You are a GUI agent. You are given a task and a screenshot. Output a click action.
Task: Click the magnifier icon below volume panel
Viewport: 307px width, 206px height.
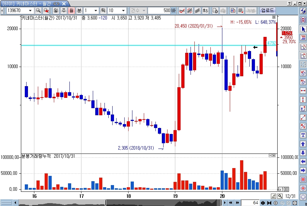[280, 196]
